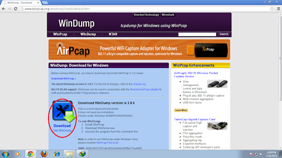Reload the page with refresh icon
This screenshot has width=282, height=158.
click(16, 9)
